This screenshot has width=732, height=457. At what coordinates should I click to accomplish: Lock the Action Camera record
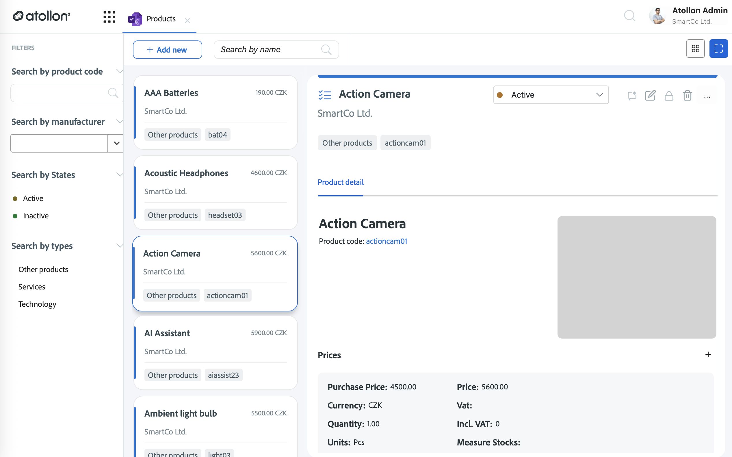pyautogui.click(x=669, y=96)
